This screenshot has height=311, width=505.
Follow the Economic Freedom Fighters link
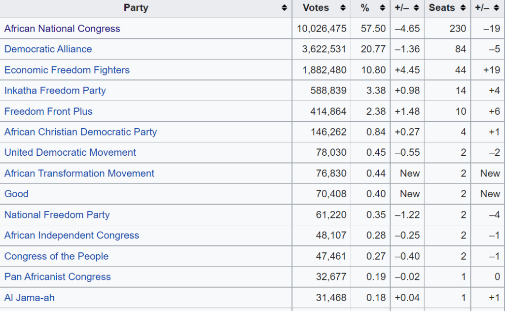pyautogui.click(x=67, y=70)
